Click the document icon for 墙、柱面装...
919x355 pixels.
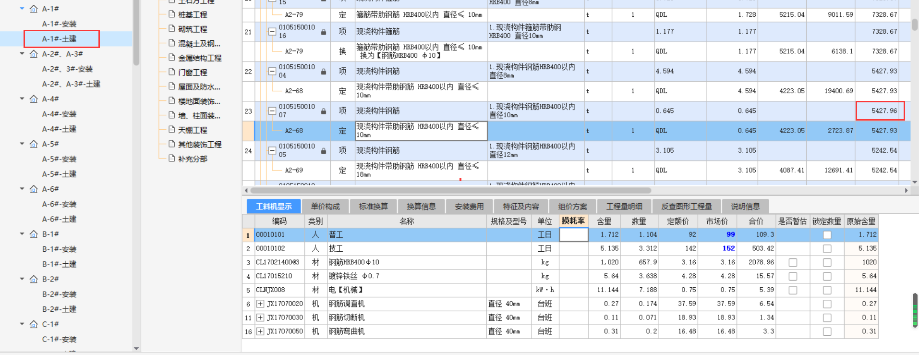click(x=172, y=115)
